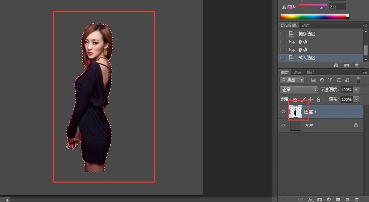The height and width of the screenshot is (202, 369).
Task: Open the fx layer style menu
Action: pyautogui.click(x=311, y=200)
